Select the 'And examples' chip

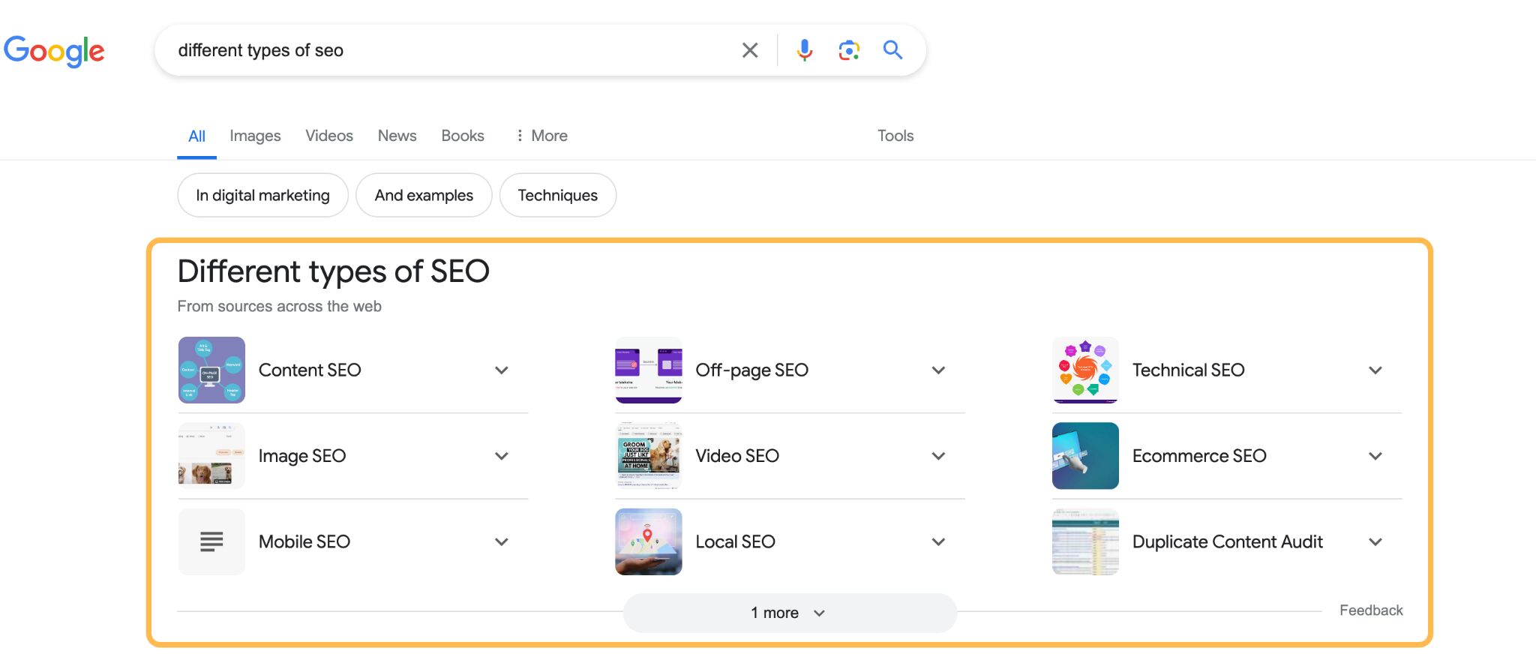(x=424, y=195)
